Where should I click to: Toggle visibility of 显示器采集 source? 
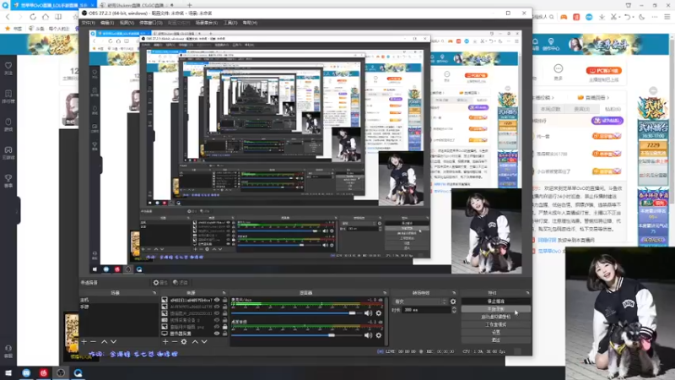click(217, 334)
